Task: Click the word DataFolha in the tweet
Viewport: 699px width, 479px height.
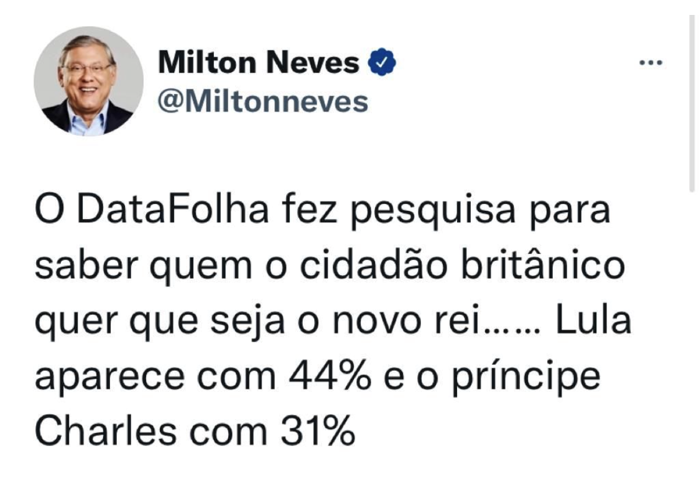Action: 173,210
